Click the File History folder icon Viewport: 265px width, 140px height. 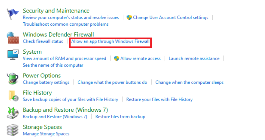coord(13,96)
